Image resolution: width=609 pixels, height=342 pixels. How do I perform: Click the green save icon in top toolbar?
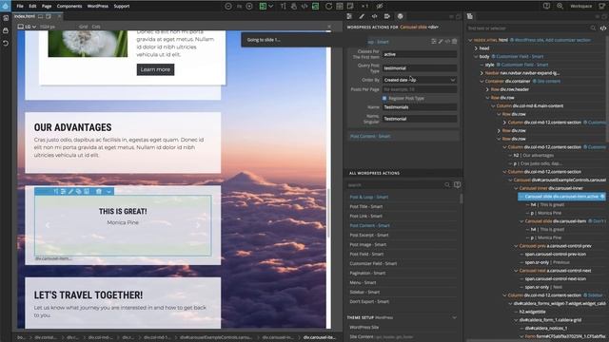pos(263,7)
